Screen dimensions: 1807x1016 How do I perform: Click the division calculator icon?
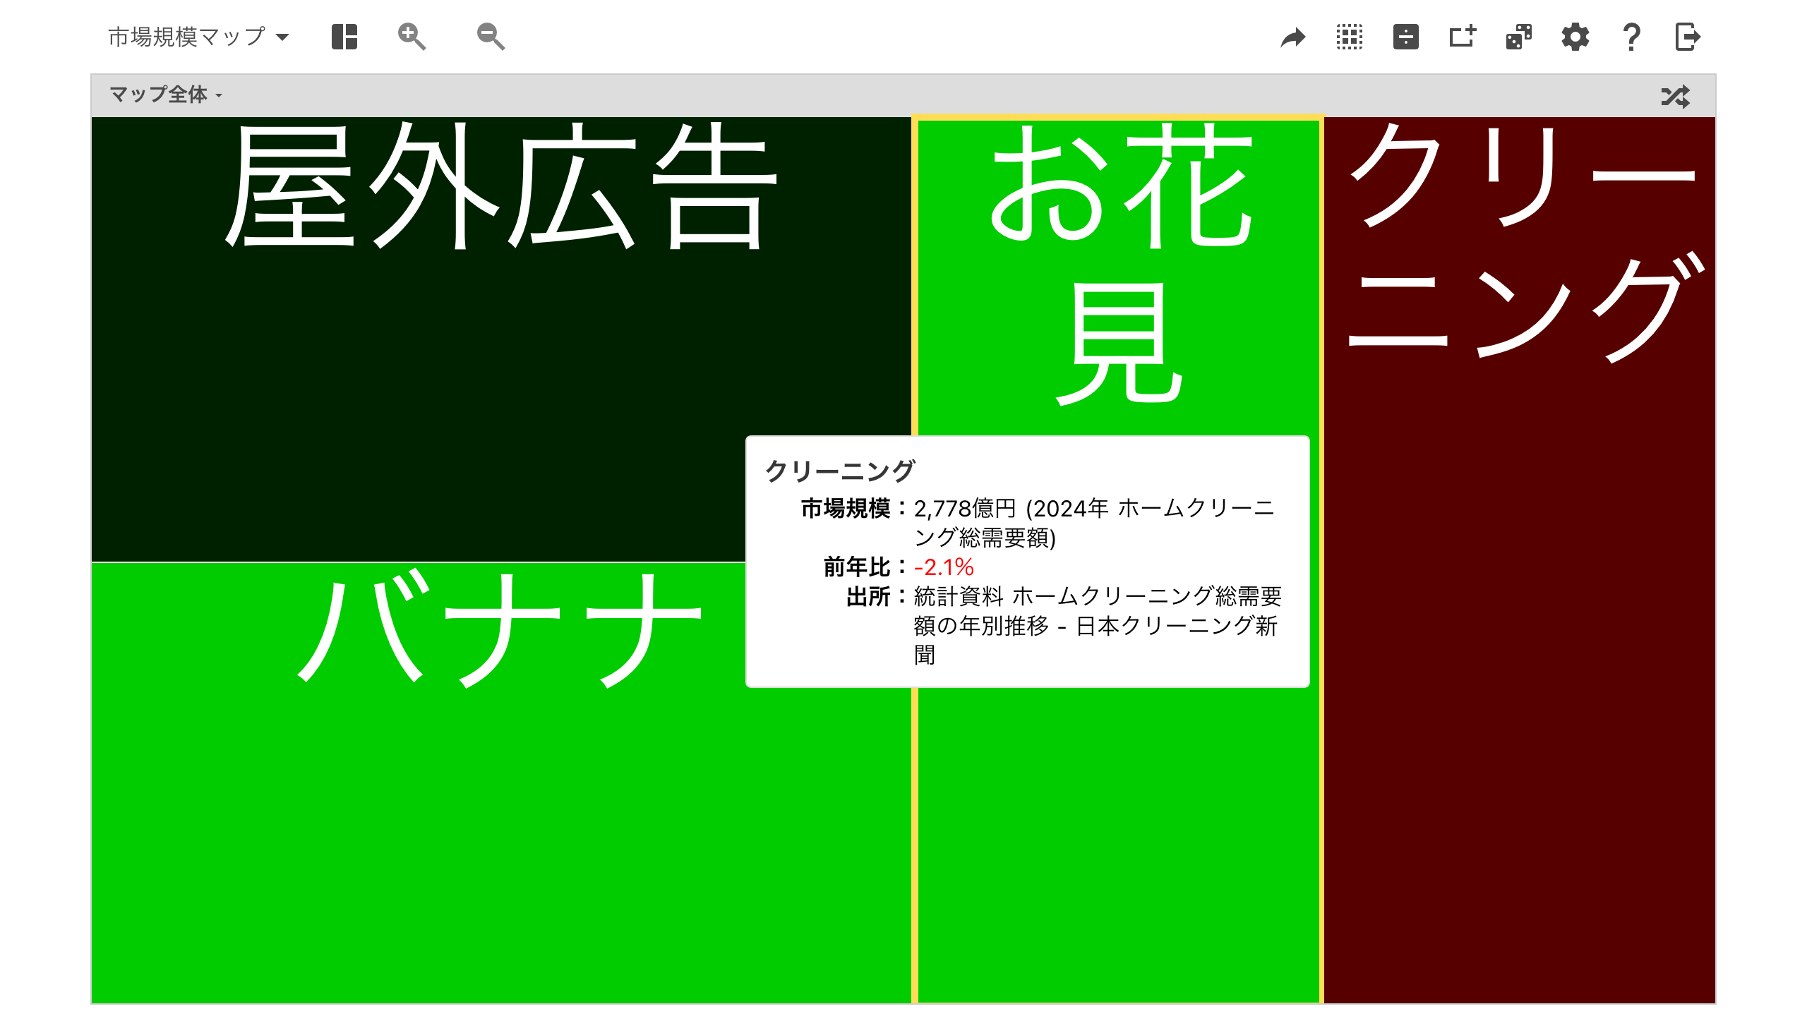click(x=1406, y=37)
